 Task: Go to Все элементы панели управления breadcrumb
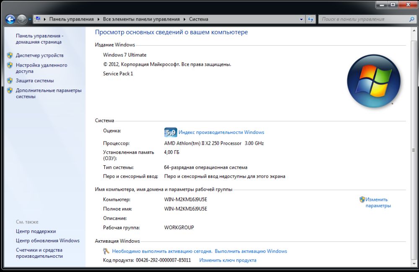[x=141, y=19]
